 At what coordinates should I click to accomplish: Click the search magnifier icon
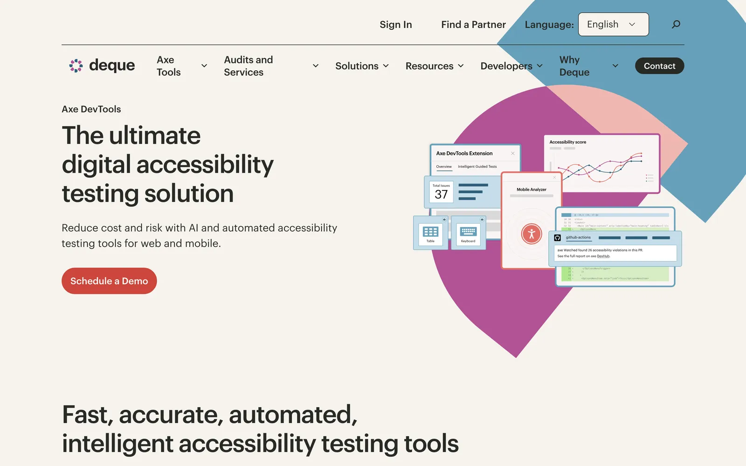click(x=676, y=24)
